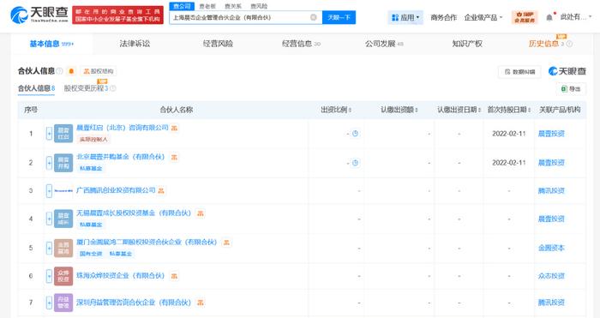
Task: Select the 查老板 search tab
Action: pyautogui.click(x=207, y=6)
